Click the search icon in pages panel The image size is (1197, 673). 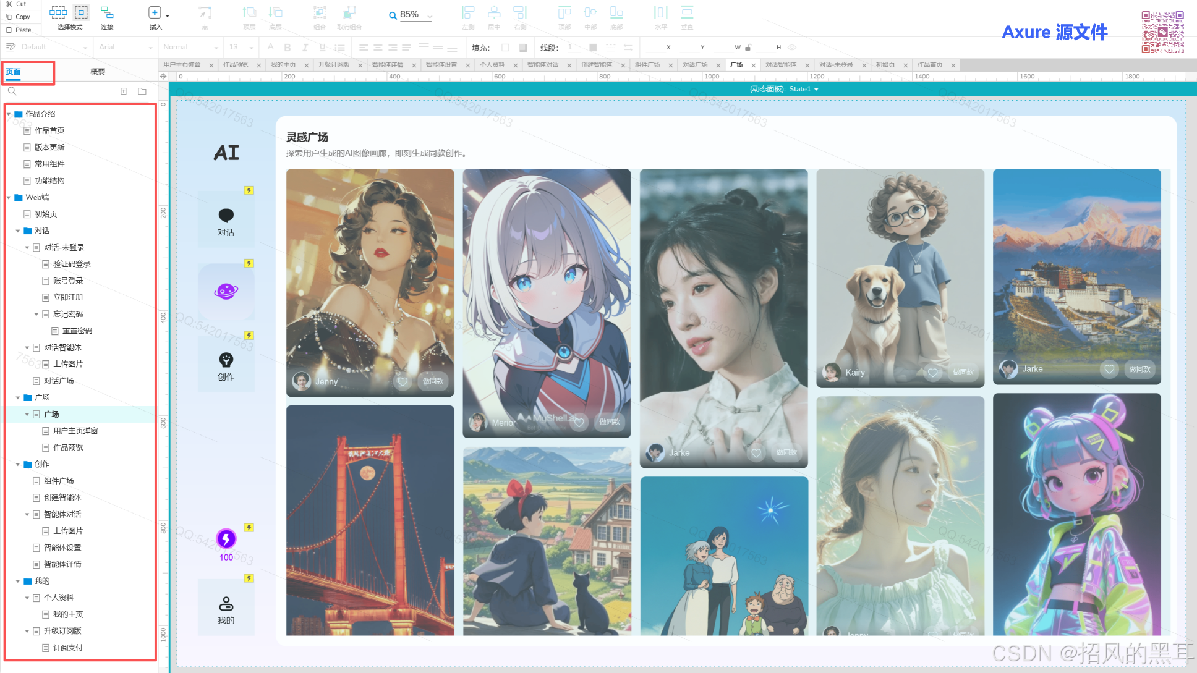click(x=12, y=91)
